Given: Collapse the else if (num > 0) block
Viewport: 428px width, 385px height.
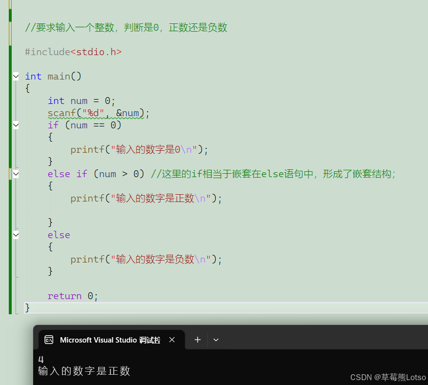Looking at the screenshot, I should [16, 174].
